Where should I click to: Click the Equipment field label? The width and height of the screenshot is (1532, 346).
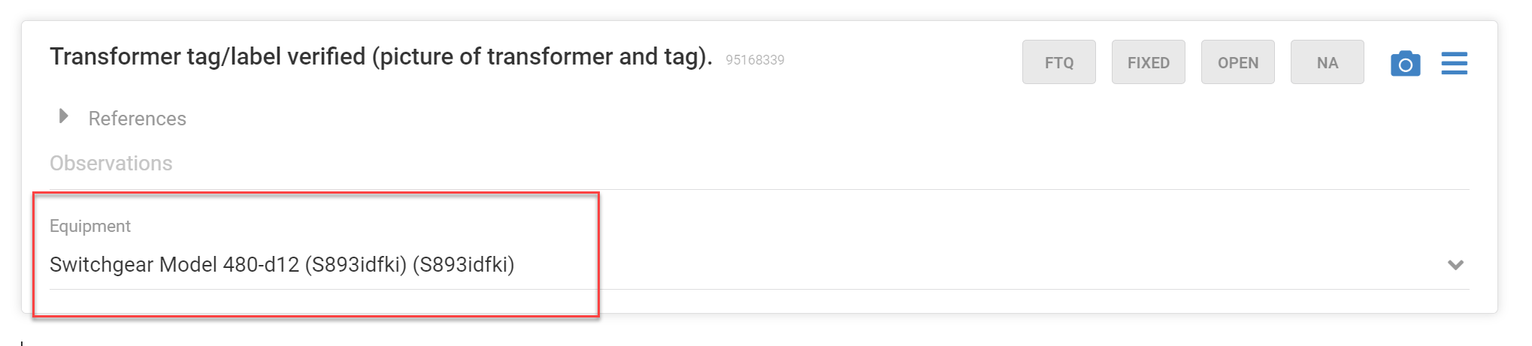pyautogui.click(x=90, y=226)
